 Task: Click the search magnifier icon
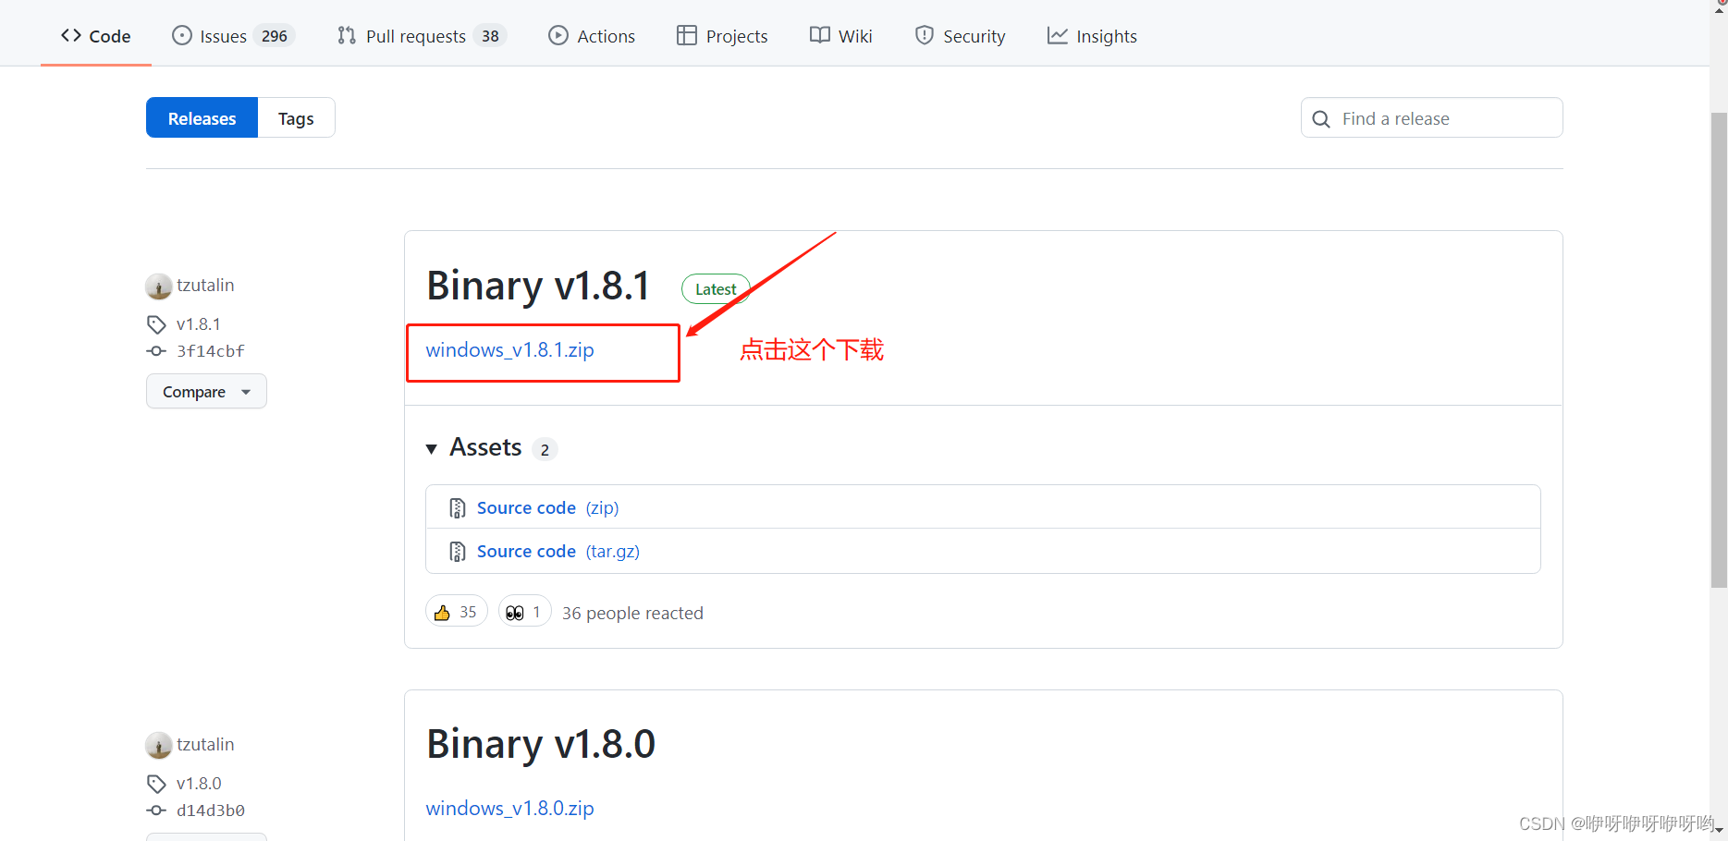1321,119
